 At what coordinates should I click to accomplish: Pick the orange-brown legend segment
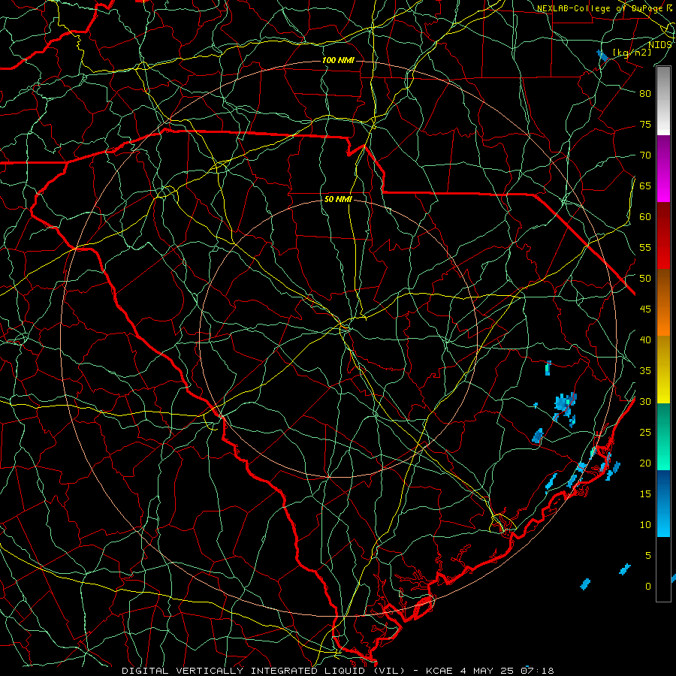pos(663,303)
